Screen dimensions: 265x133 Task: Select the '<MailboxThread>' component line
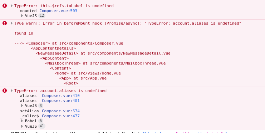point(105,63)
